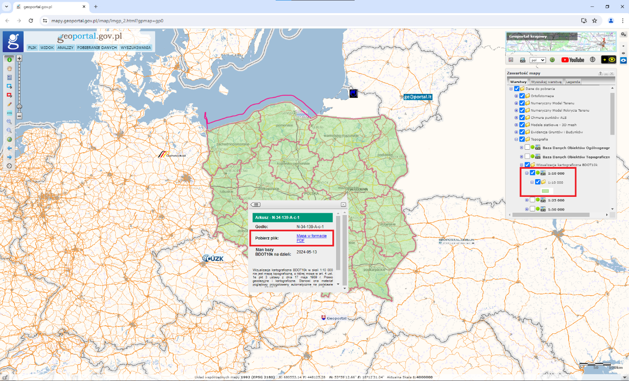The image size is (629, 381).
Task: Collapse the Wizualizacja kartograficzna BDOT10k node
Action: [521, 165]
